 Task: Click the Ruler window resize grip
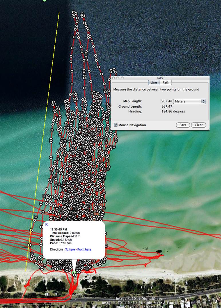(208, 128)
